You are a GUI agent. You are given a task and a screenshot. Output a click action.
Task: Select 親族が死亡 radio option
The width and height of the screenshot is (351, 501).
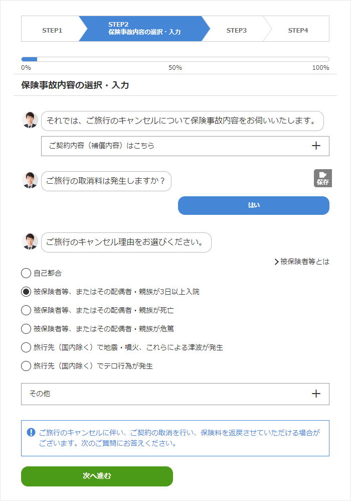(x=26, y=310)
